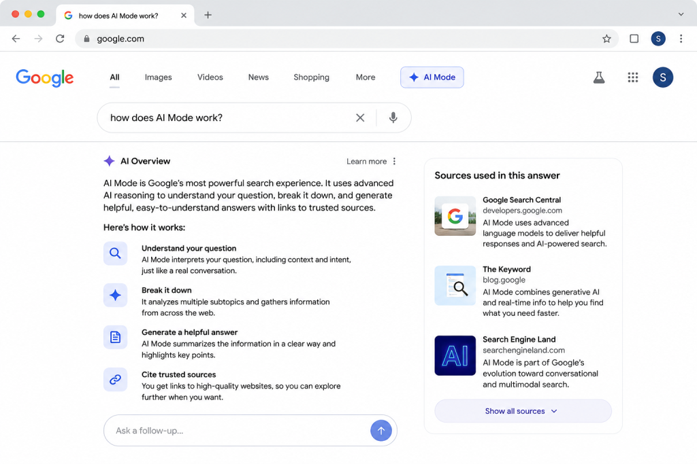Switch to the Images tab
The width and height of the screenshot is (697, 464).
(158, 77)
